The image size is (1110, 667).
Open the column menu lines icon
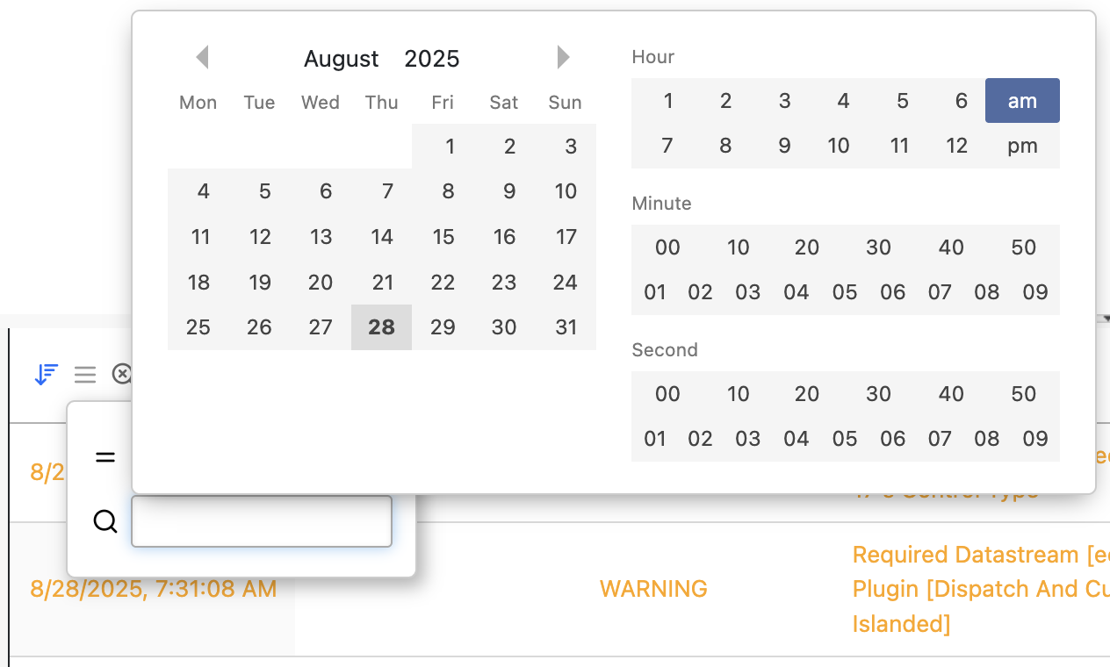click(85, 375)
